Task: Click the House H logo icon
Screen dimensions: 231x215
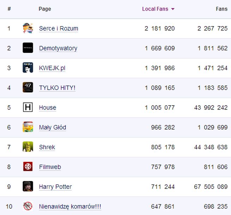Action: tap(28, 107)
